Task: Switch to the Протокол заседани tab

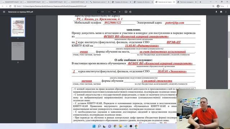Action: (187, 2)
